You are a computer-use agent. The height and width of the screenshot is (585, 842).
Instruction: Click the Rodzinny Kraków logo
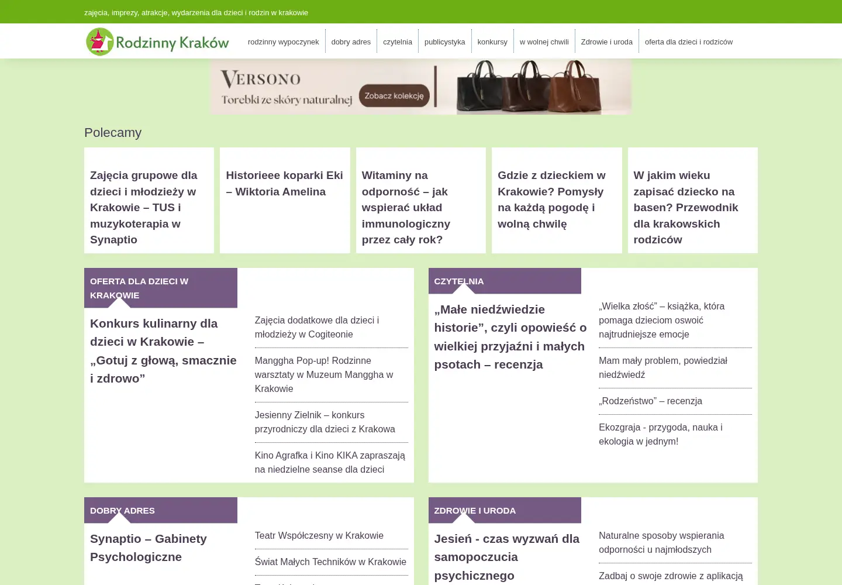[157, 42]
